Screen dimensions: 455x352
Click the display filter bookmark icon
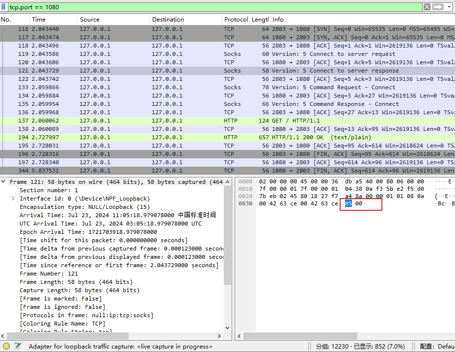pyautogui.click(x=4, y=7)
